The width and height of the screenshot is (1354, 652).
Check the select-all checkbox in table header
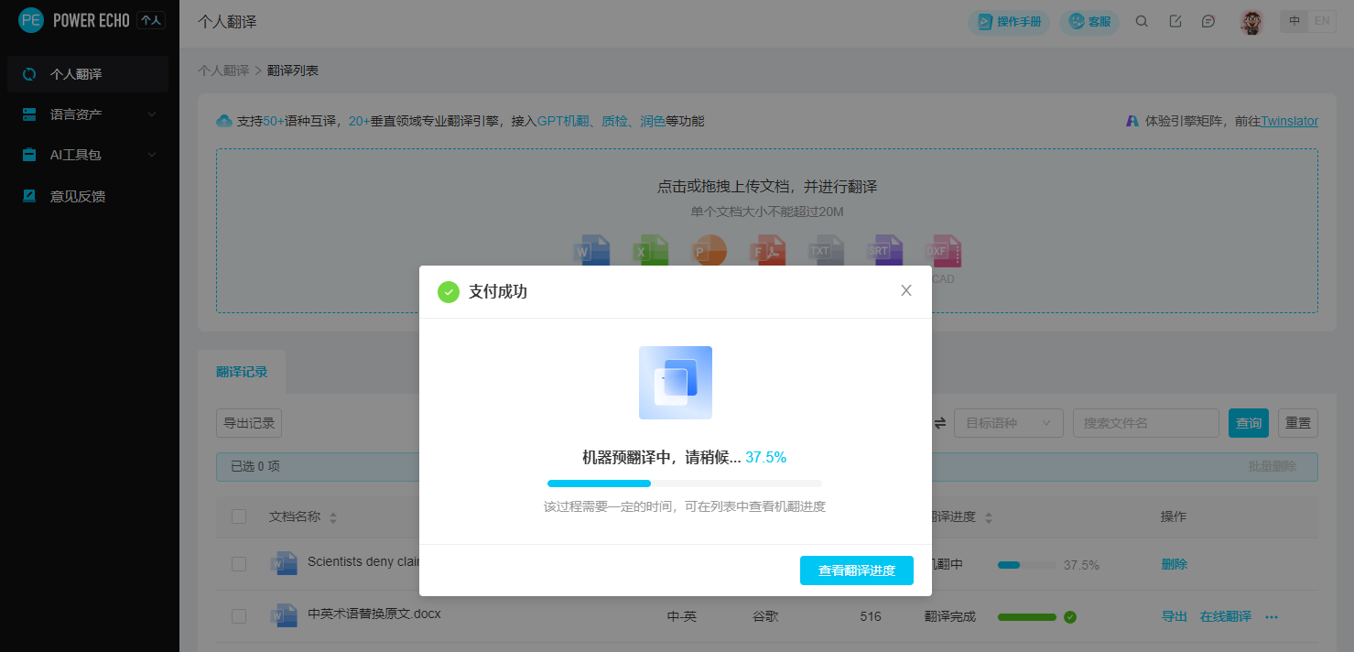(239, 516)
